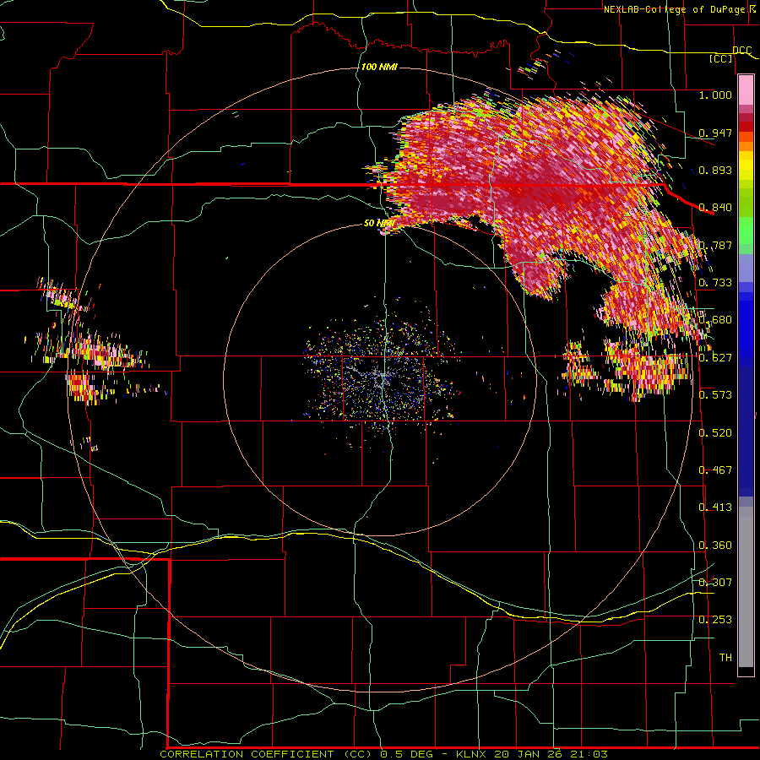Click the 0.733 color scale value
This screenshot has width=760, height=760.
point(715,283)
